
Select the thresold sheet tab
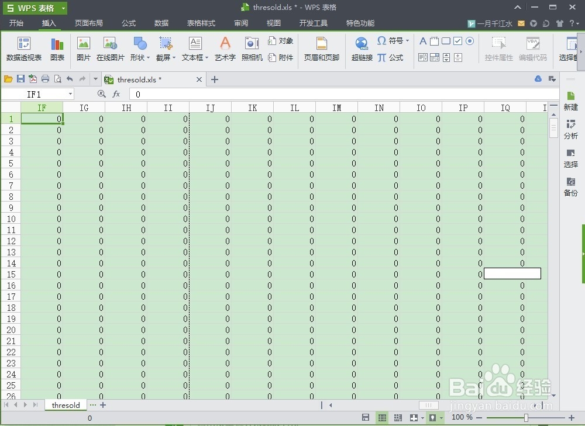(x=66, y=405)
